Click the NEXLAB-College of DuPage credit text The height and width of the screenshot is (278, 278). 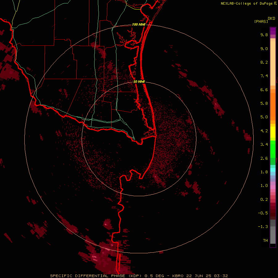[247, 3]
